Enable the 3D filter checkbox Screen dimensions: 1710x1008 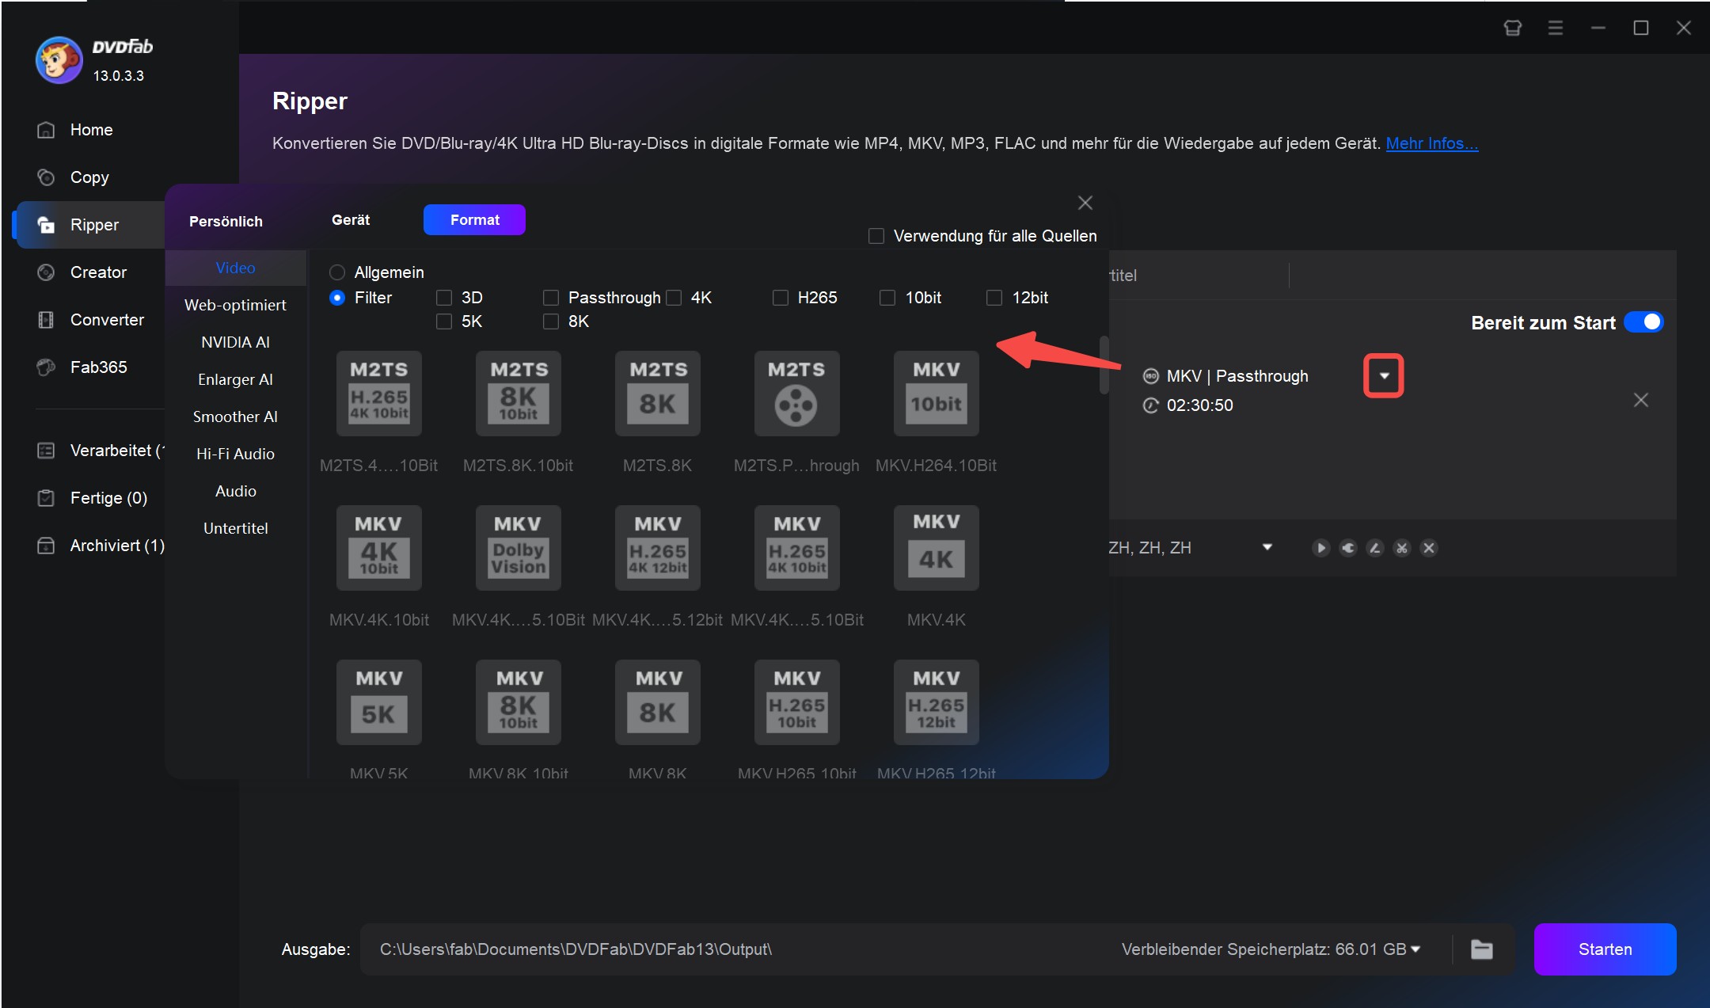[443, 298]
